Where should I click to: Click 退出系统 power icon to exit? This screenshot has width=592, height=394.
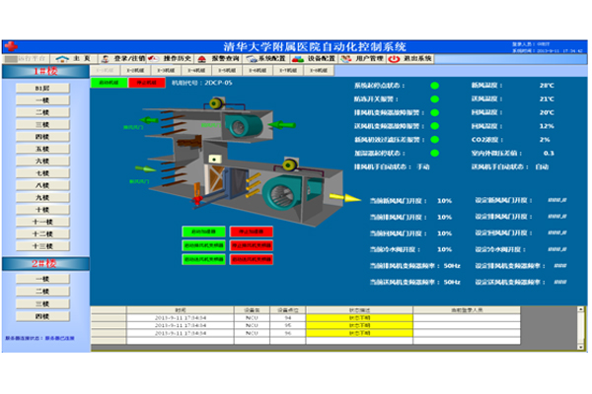coord(394,59)
